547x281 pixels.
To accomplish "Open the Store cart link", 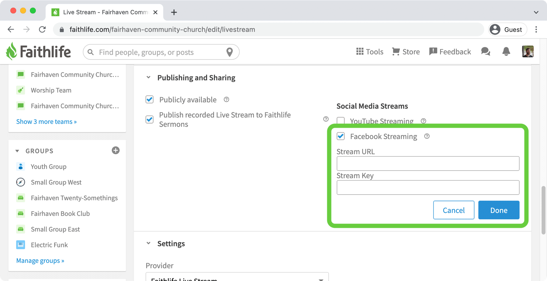I will tap(406, 52).
